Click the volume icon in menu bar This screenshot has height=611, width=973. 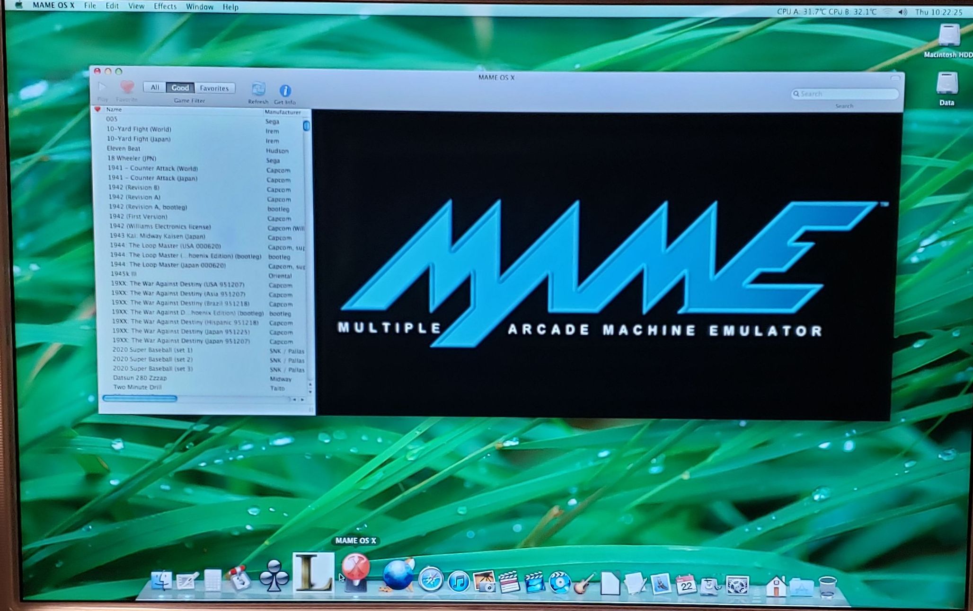click(x=902, y=12)
